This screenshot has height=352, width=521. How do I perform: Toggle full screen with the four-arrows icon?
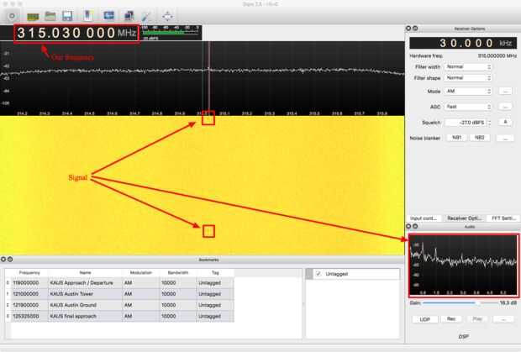167,16
